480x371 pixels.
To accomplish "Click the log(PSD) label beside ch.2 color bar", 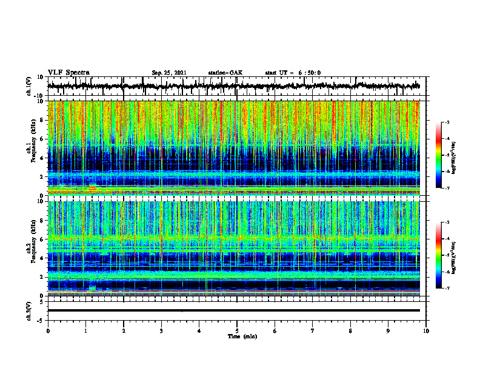I will [454, 257].
